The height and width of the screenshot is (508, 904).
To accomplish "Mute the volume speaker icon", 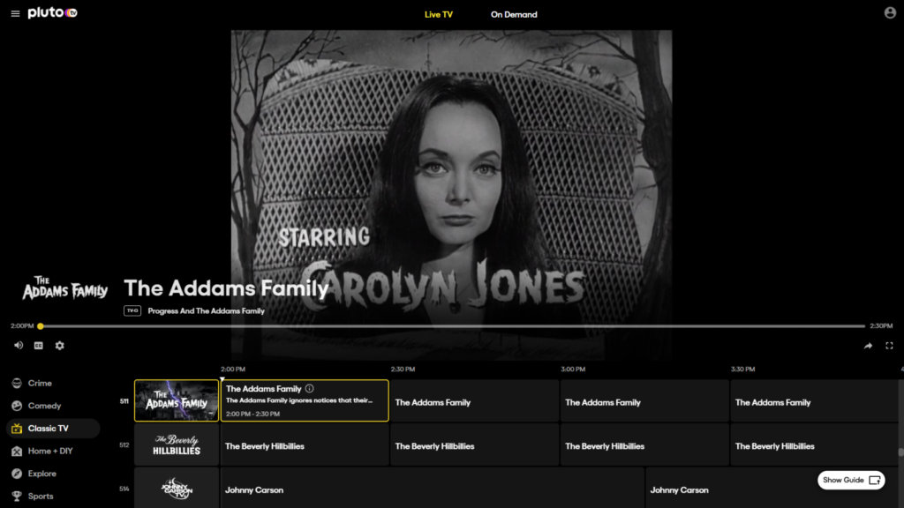I will click(x=19, y=346).
